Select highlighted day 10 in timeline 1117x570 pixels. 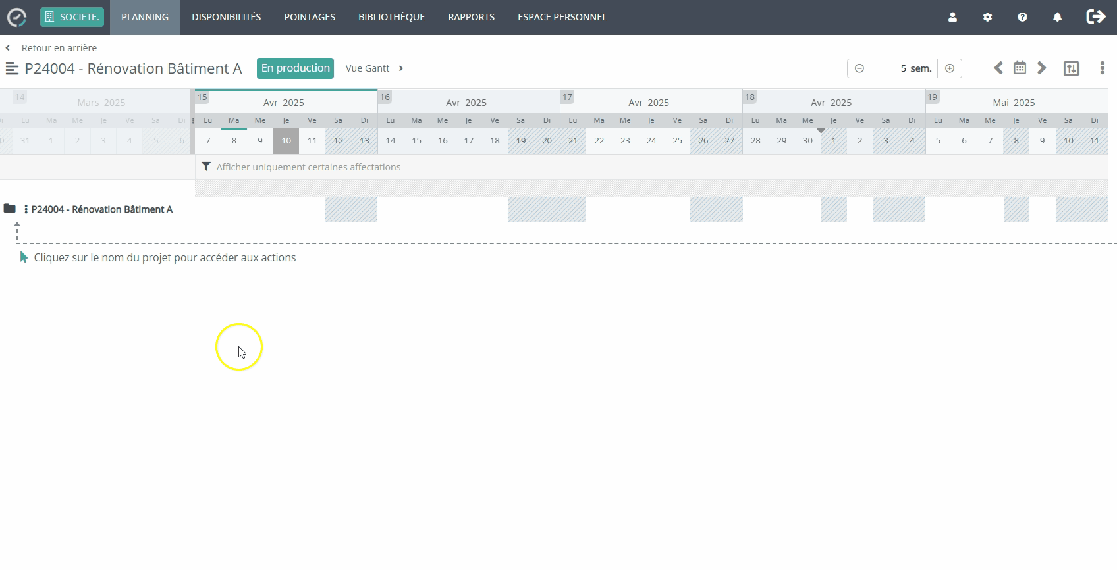pos(286,141)
